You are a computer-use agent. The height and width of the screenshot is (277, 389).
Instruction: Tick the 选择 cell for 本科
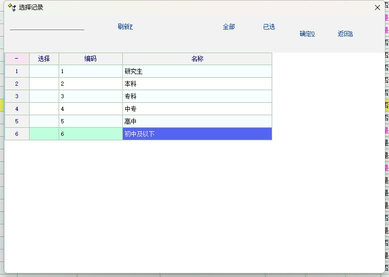(x=44, y=84)
